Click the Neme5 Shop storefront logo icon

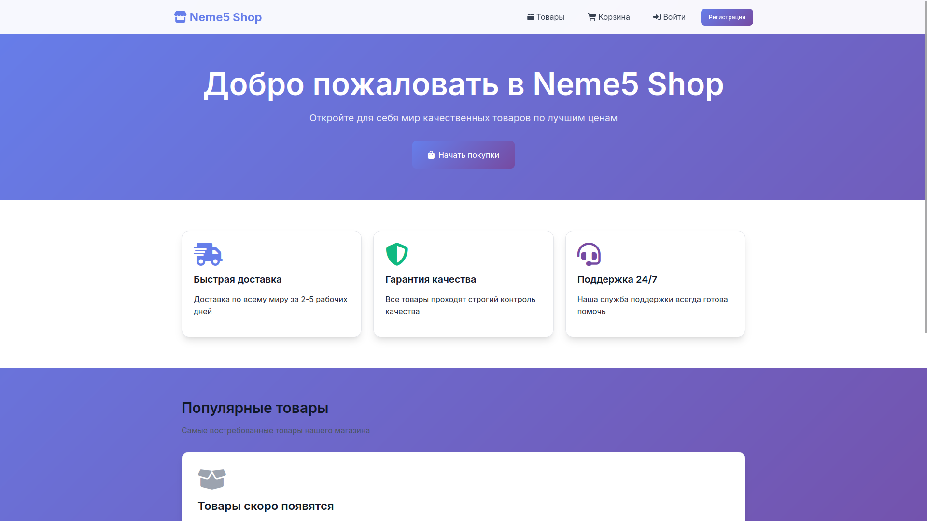pyautogui.click(x=180, y=17)
